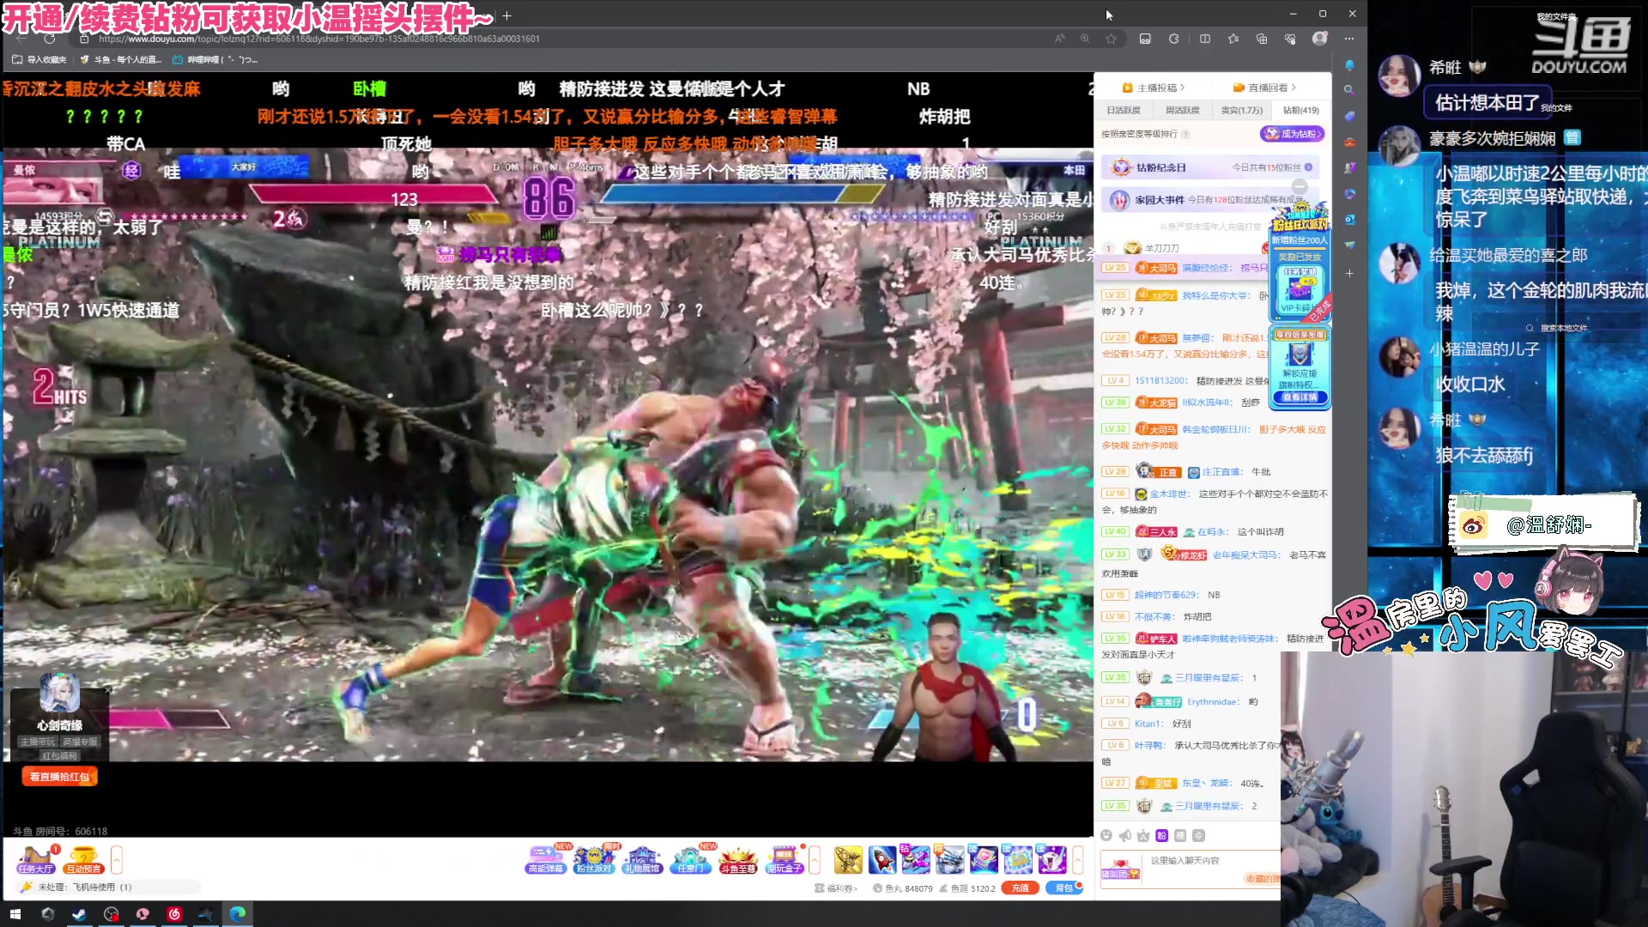Image resolution: width=1648 pixels, height=927 pixels.
Task: Open the 潮玩盒子 box icon
Action: (x=785, y=859)
